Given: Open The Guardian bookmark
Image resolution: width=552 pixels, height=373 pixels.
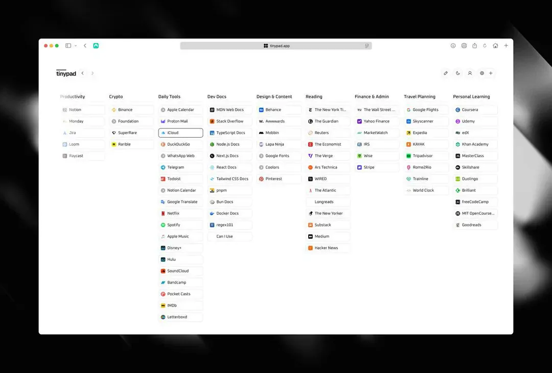Looking at the screenshot, I should point(328,121).
